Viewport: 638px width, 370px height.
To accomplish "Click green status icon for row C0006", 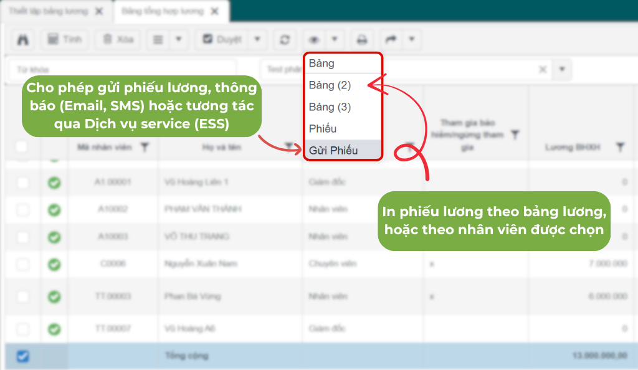I will pos(54,265).
